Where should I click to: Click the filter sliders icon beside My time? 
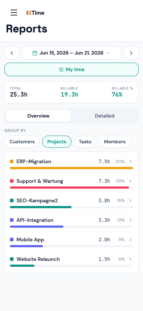(x=61, y=70)
